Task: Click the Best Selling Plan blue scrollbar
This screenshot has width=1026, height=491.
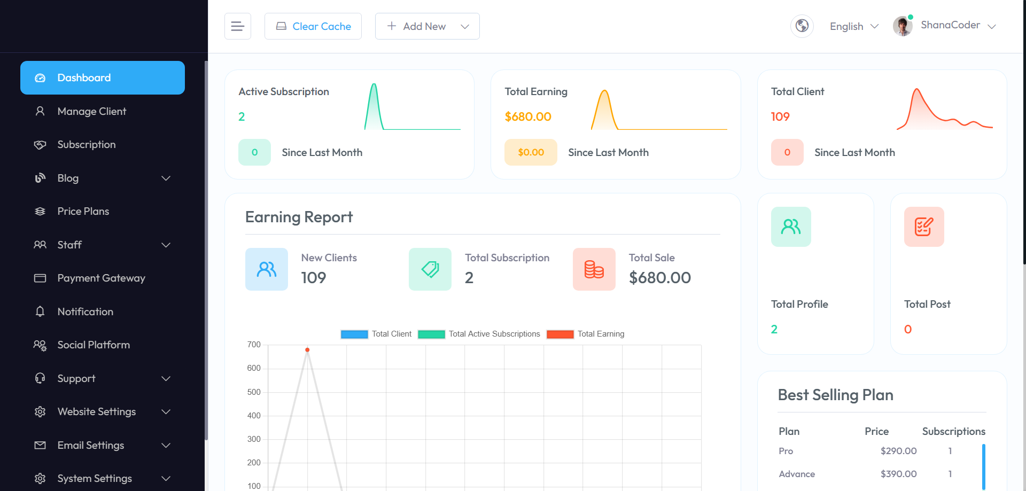Action: point(983,466)
